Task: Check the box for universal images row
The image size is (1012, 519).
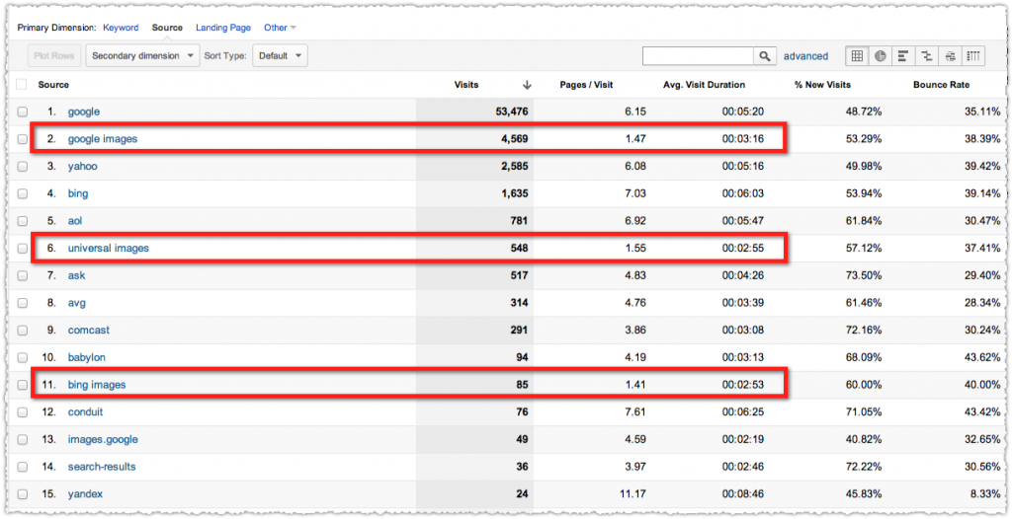Action: pos(23,249)
